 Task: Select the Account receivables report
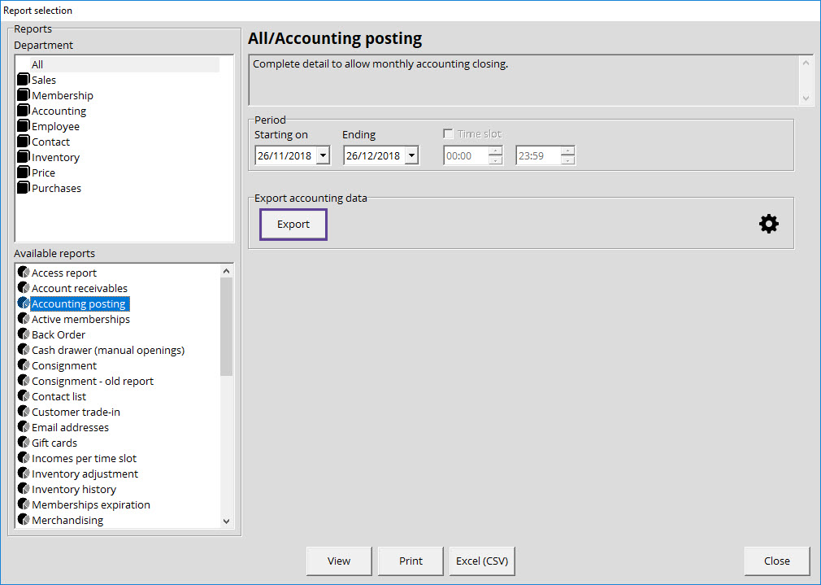tap(79, 287)
